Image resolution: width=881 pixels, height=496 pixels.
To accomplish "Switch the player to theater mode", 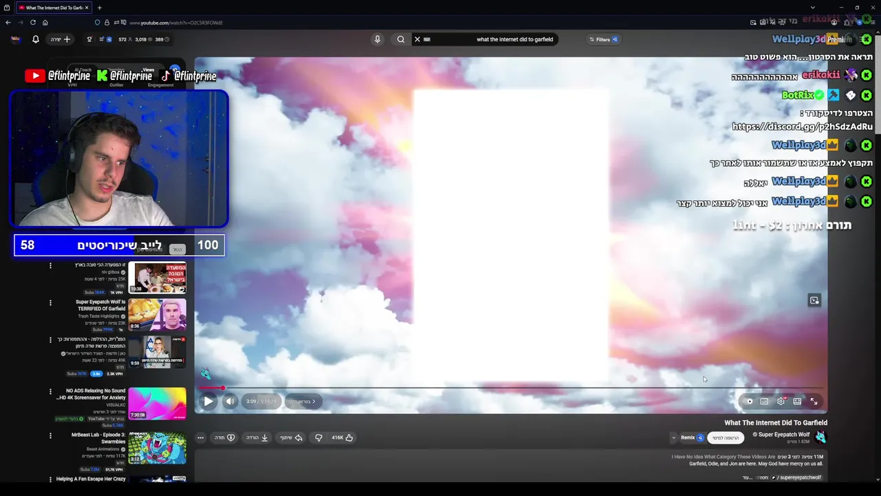I will [x=797, y=401].
